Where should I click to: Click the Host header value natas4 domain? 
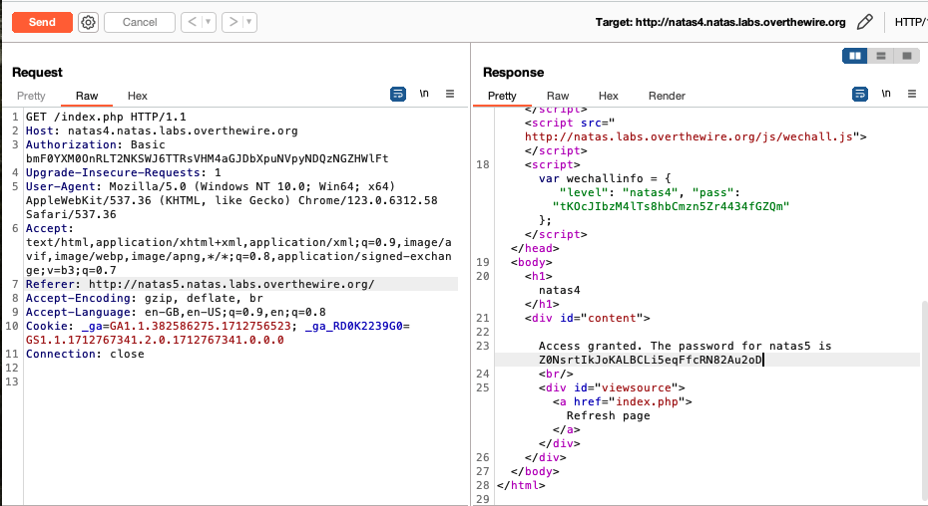[183, 131]
